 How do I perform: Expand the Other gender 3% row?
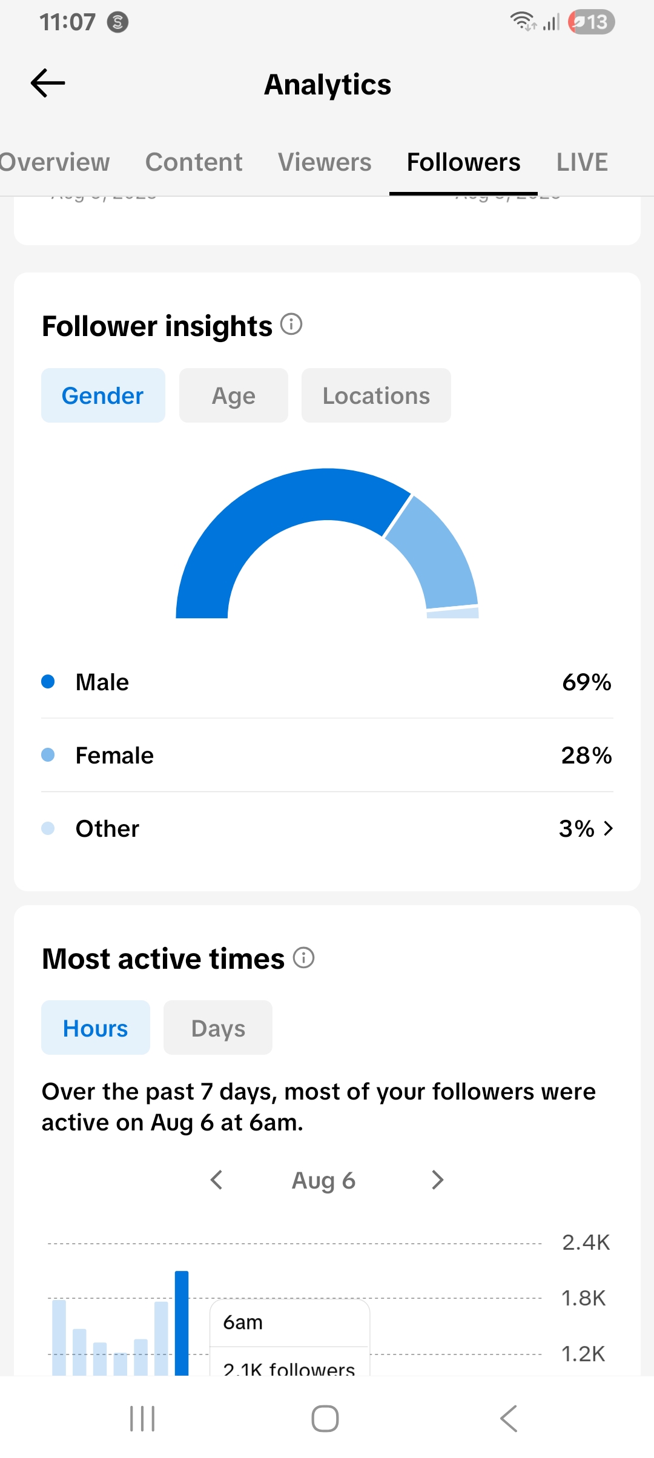(327, 828)
